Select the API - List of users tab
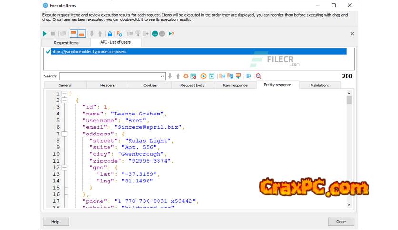This screenshot has width=398, height=230. tap(116, 42)
